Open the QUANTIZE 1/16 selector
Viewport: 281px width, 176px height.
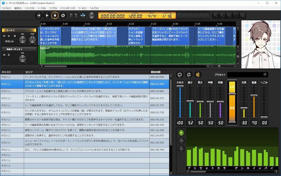tap(167, 16)
